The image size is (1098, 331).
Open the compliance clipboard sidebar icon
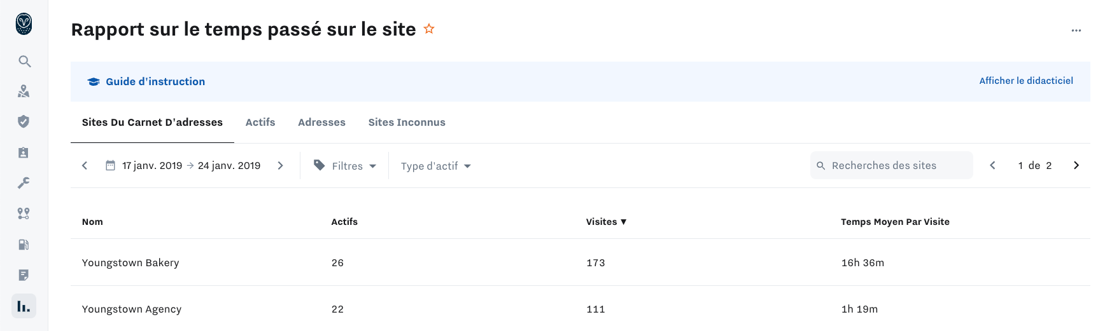[x=24, y=152]
